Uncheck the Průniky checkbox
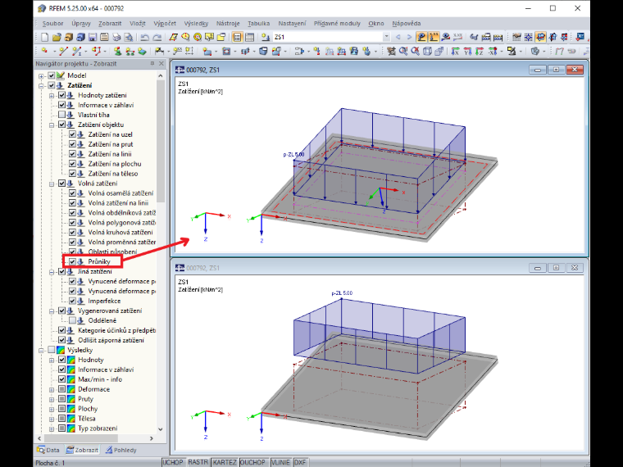This screenshot has width=623, height=467. [x=72, y=261]
